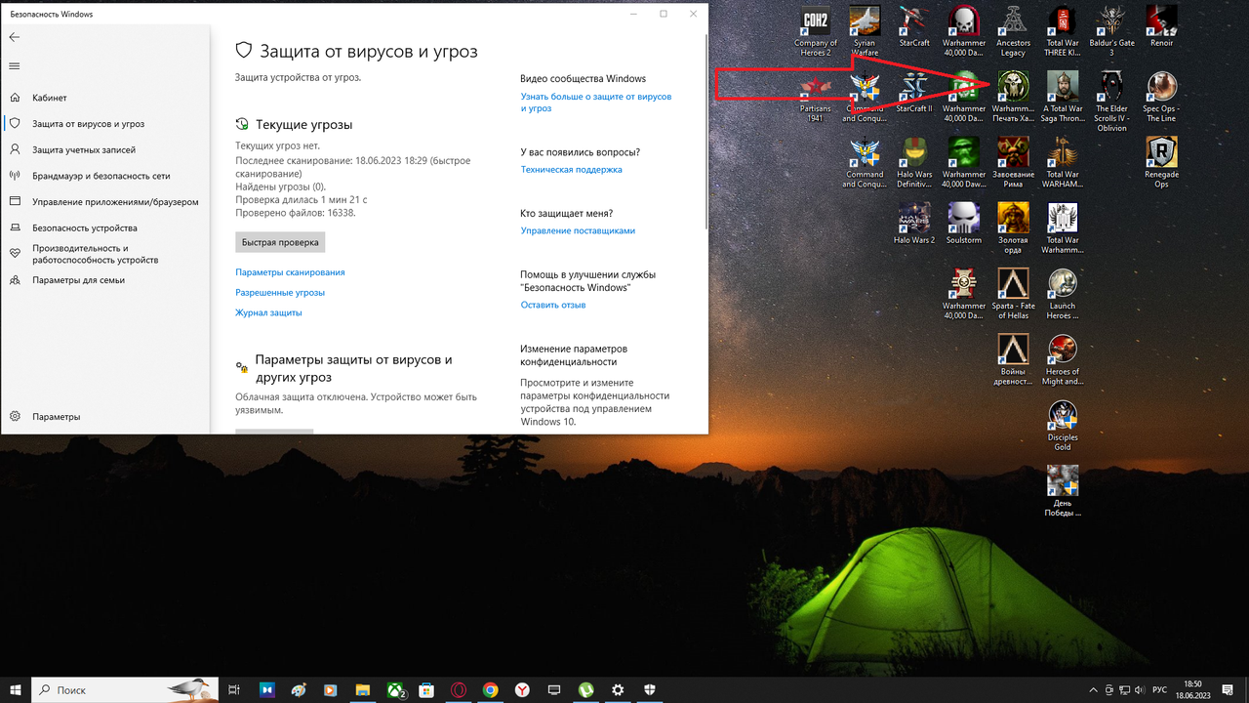
Task: Click the Windows Security shield taskbar icon
Action: pos(650,689)
